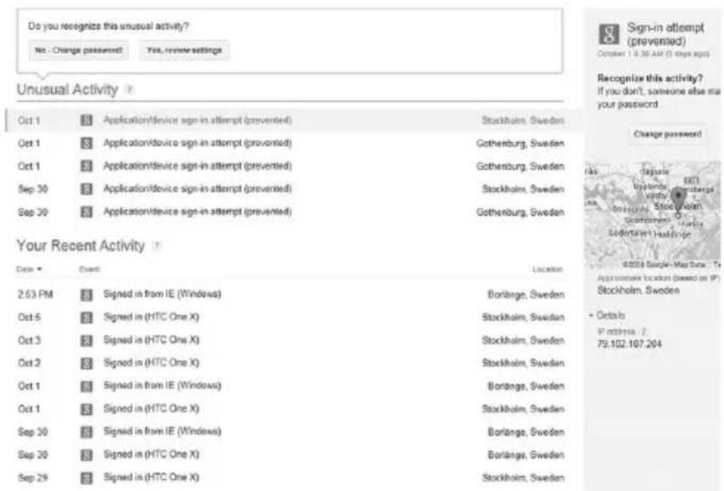Image resolution: width=724 pixels, height=491 pixels.
Task: Click 'Gothenburg, Sweden' in Sep 30 unusual activity row
Action: [520, 212]
